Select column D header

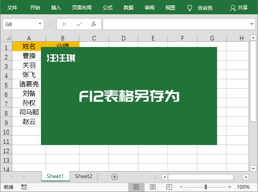pos(124,38)
